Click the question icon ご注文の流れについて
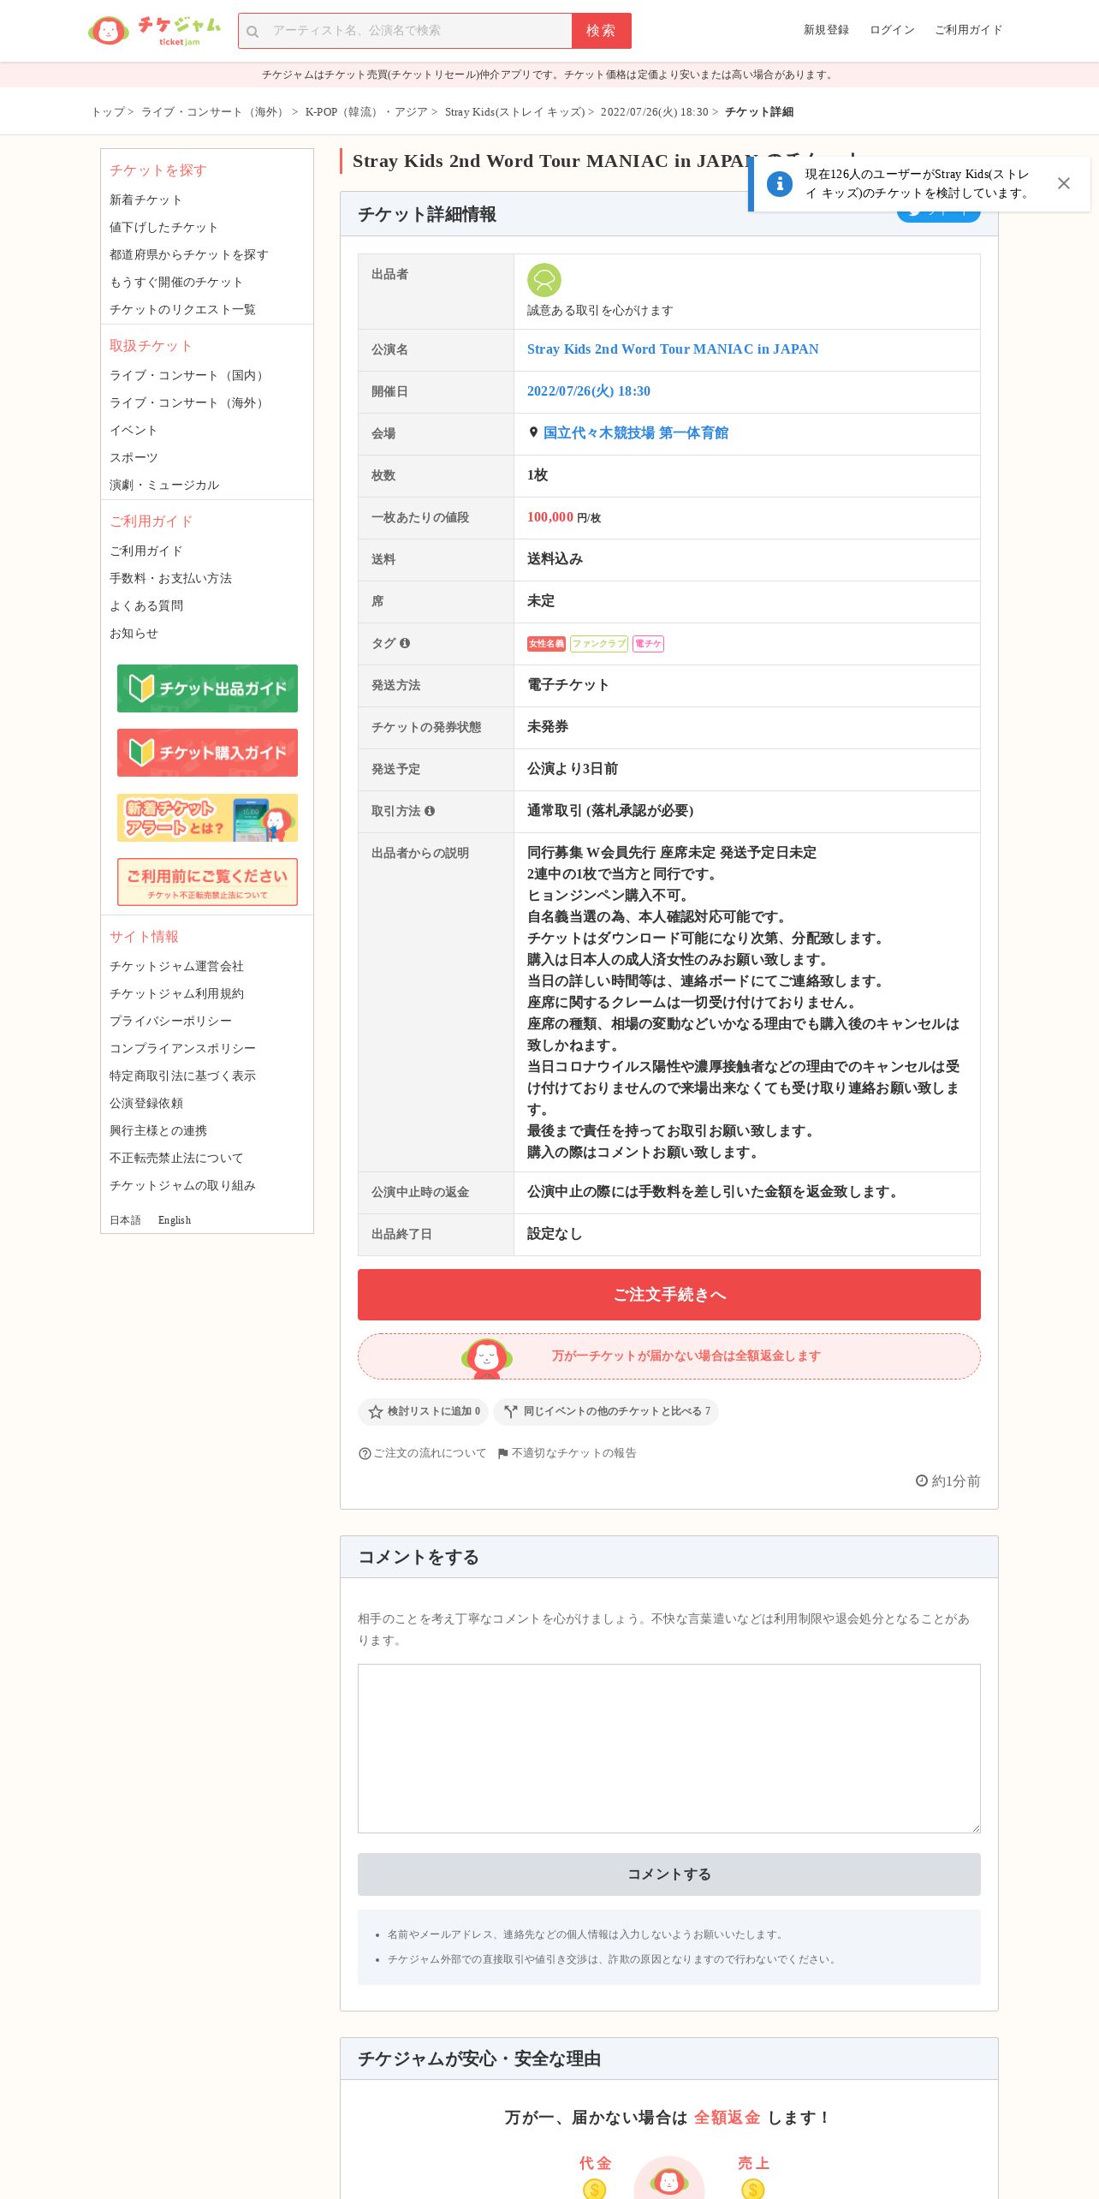Viewport: 1099px width, 2199px height. point(365,1454)
